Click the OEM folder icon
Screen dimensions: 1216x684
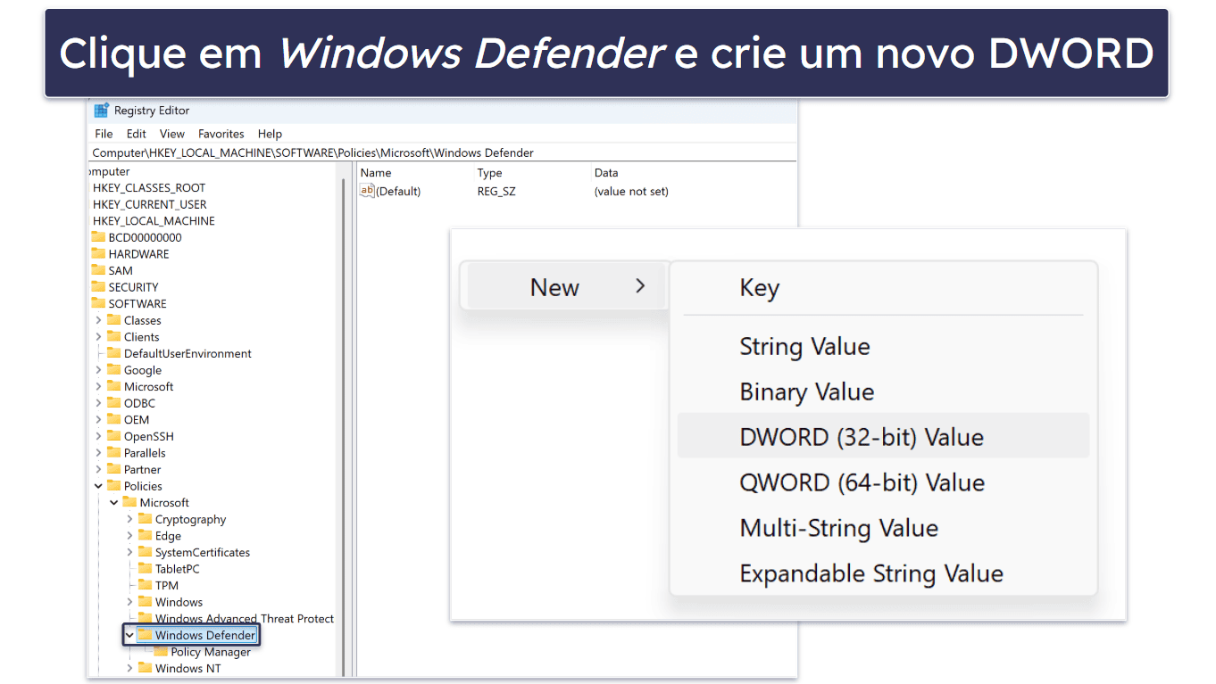pos(113,419)
